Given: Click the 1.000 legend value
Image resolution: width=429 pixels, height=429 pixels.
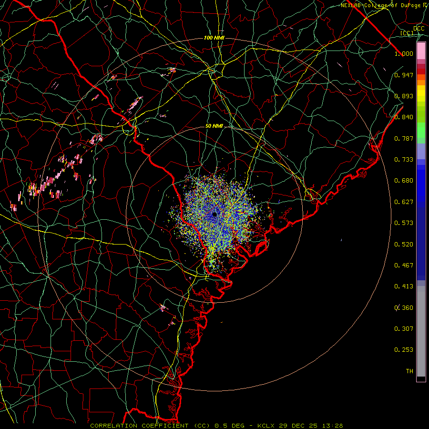Looking at the screenshot, I should (404, 53).
